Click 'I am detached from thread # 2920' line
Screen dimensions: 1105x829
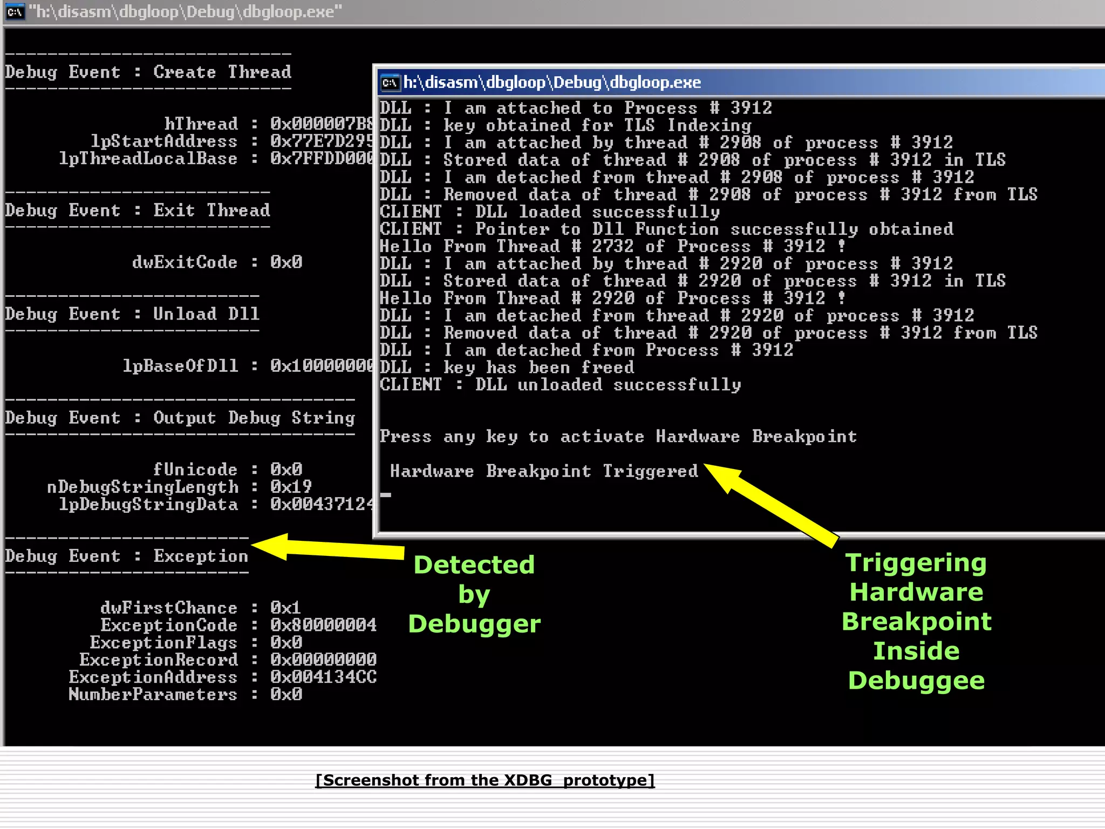(x=677, y=315)
